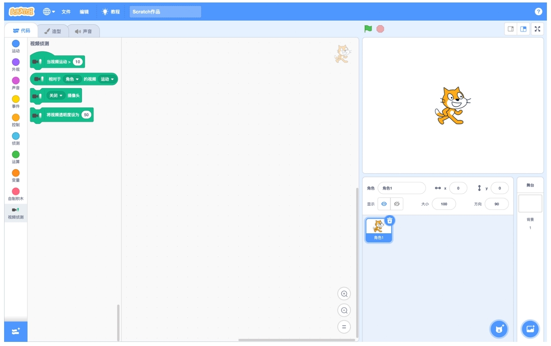Switch to the 代码 tab
The image size is (551, 346).
tap(21, 31)
